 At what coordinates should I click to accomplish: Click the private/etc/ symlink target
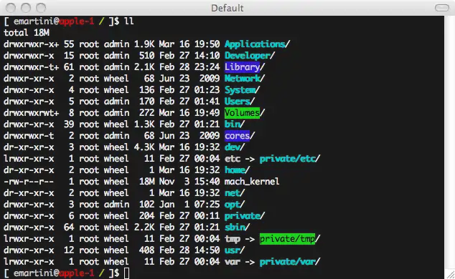tap(290, 159)
